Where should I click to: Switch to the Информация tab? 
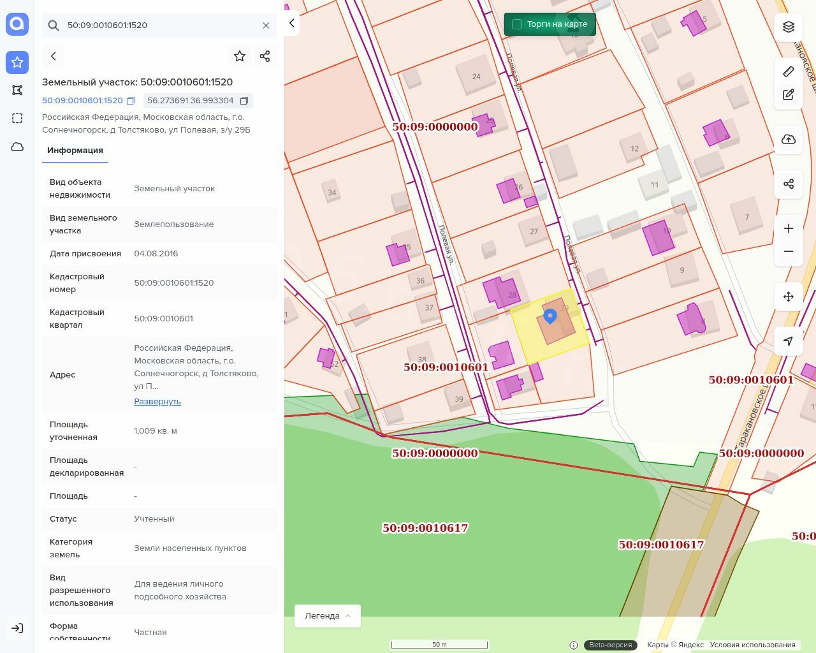(x=75, y=150)
